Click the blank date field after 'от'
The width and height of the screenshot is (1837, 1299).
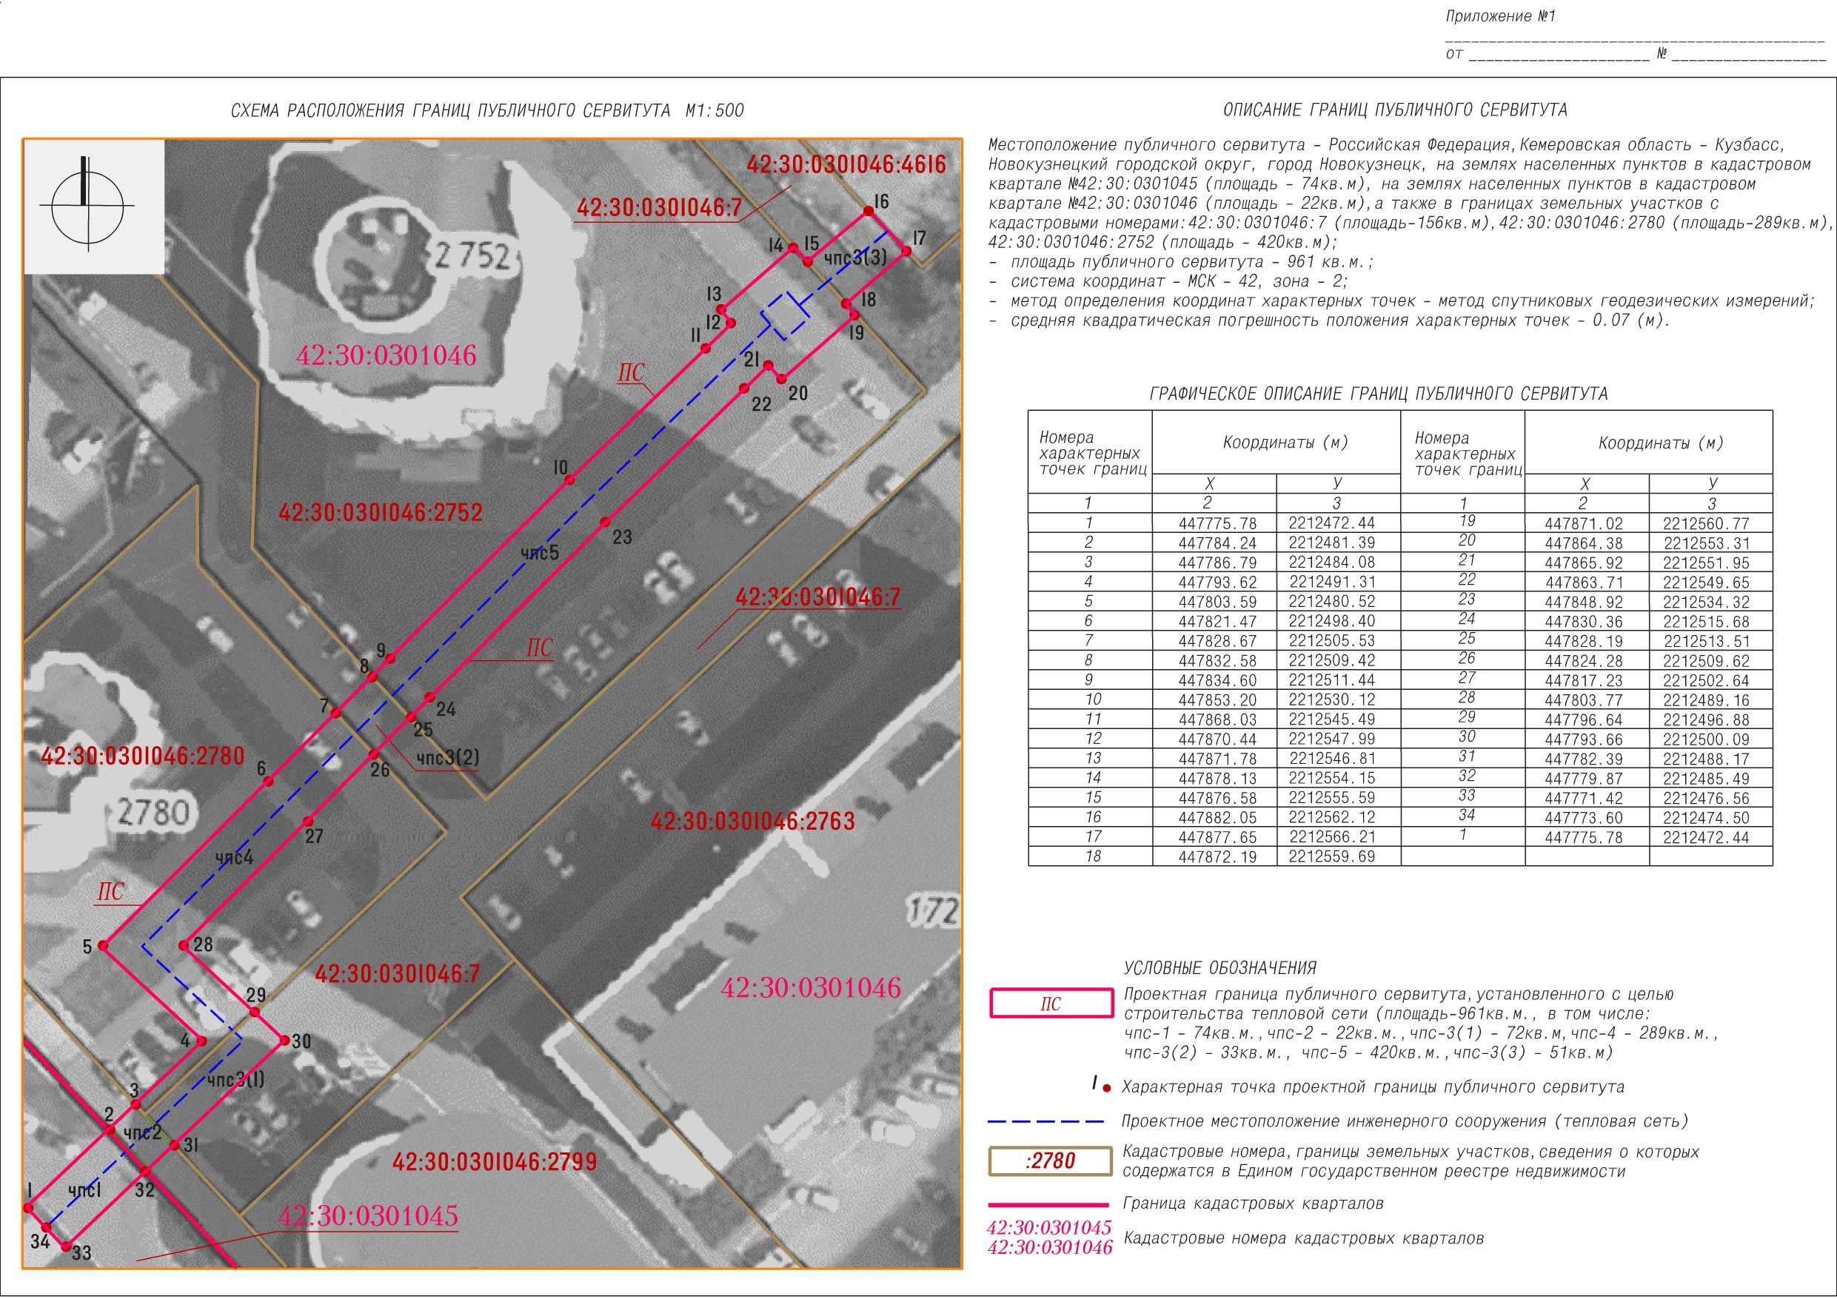[x=1560, y=54]
